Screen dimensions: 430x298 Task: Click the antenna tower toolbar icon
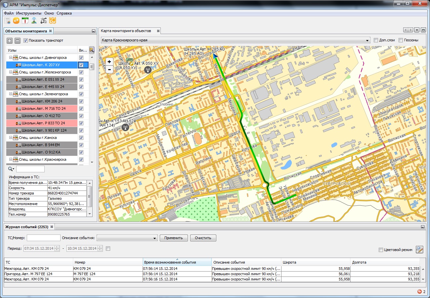(34, 21)
